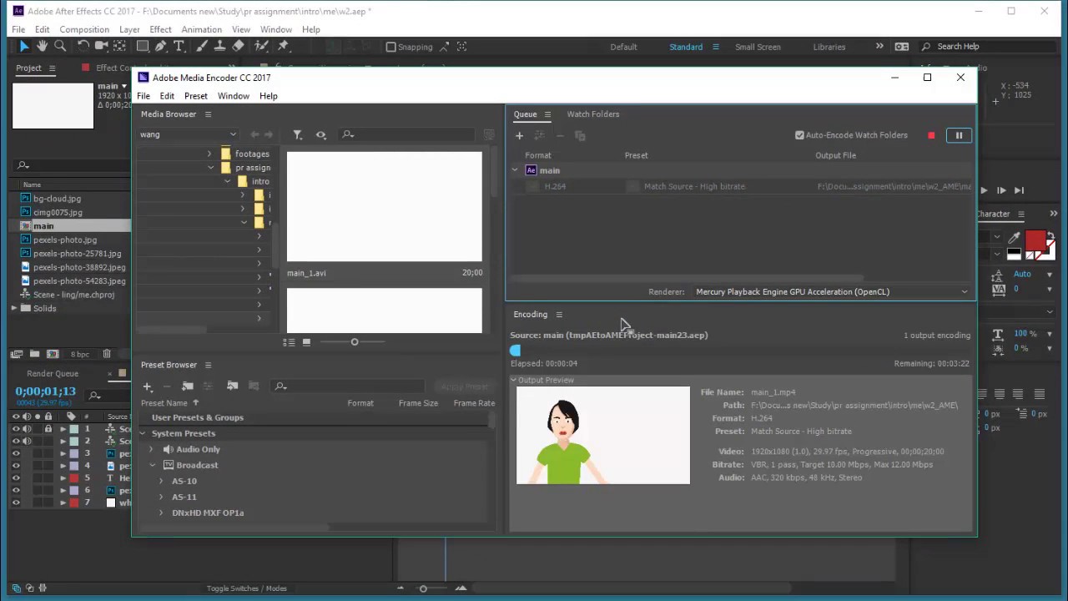Select the Hand tool in After Effects
Screen dimensions: 1068x601
pos(43,47)
